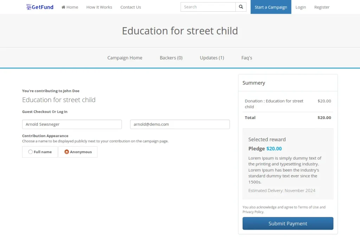Select the Anonymous radio button
This screenshot has height=242, width=360.
(x=66, y=152)
